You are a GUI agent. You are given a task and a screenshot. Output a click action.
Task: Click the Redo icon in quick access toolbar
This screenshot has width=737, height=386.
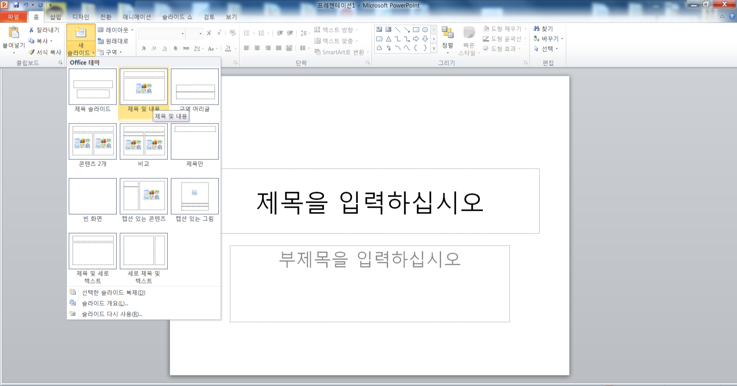point(40,5)
